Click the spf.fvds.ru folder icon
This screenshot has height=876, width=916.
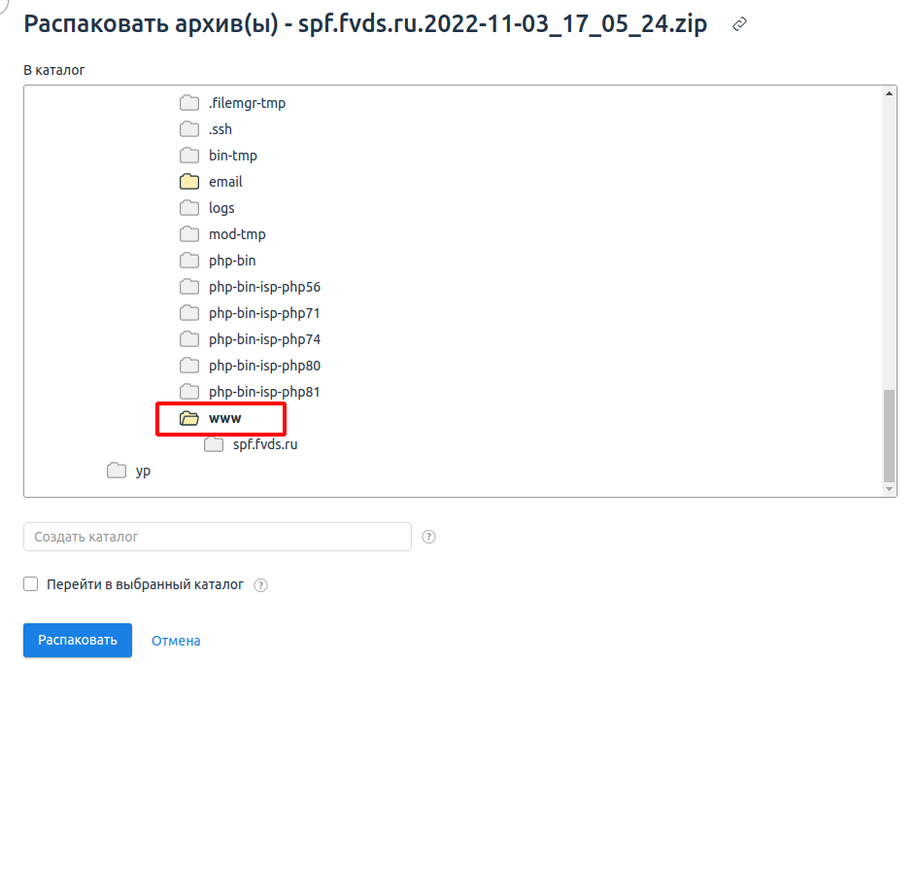214,444
